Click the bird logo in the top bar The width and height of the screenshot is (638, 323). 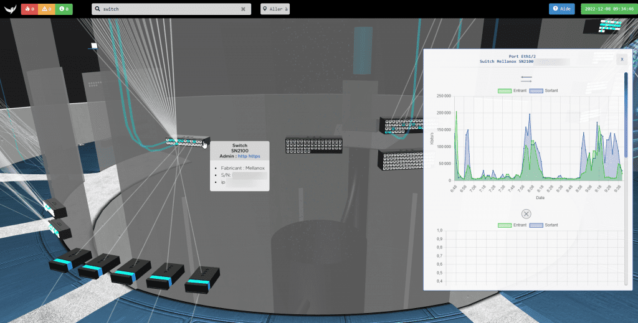tap(10, 9)
